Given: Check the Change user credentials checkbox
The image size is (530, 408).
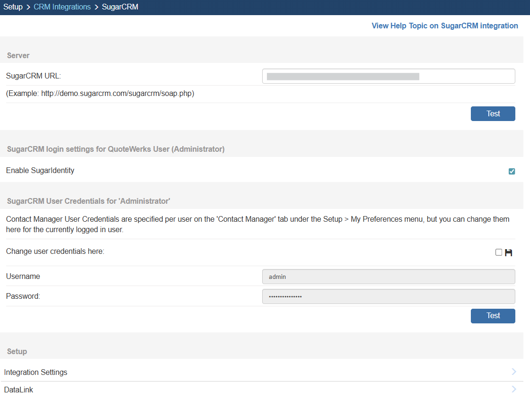Looking at the screenshot, I should click(498, 252).
